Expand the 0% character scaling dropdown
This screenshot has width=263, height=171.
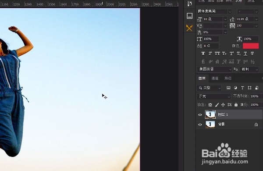(x=225, y=32)
